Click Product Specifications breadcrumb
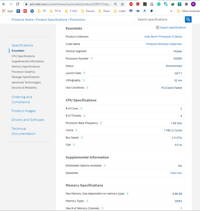This screenshot has width=200, height=211. click(52, 20)
